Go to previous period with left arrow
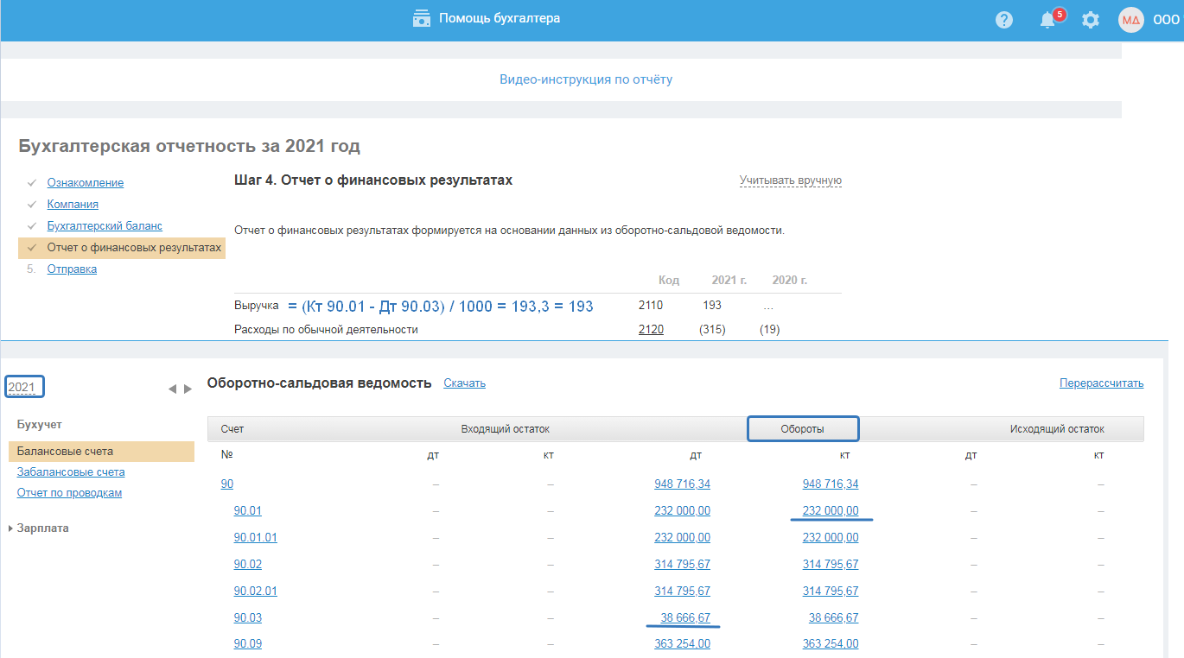 [172, 389]
